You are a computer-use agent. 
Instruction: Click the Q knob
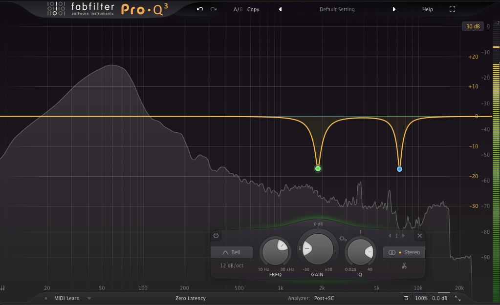360,252
